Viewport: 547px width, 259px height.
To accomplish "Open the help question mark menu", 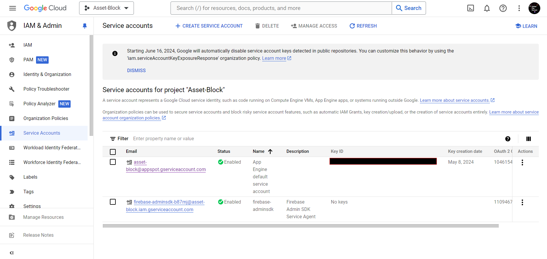I will 503,8.
